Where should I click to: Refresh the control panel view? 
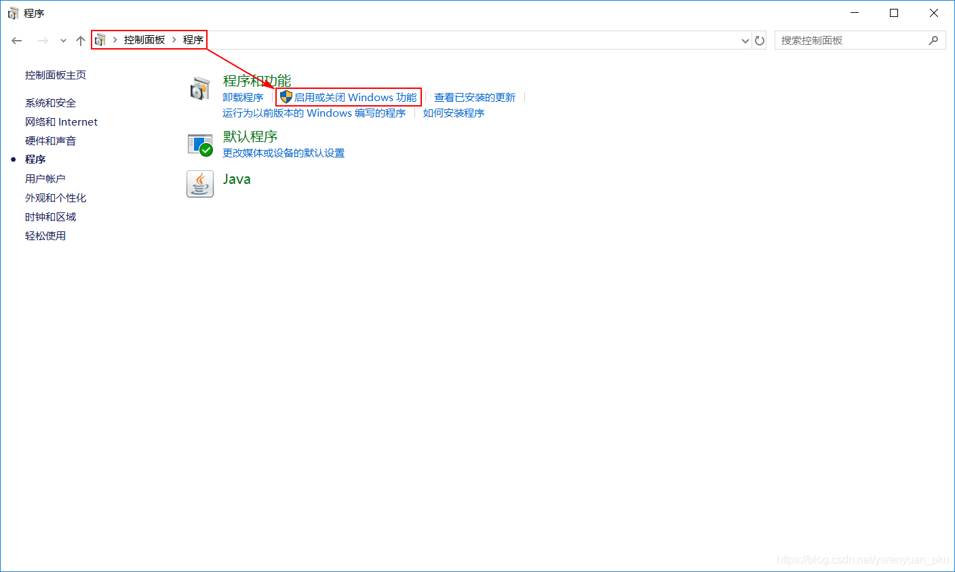(760, 41)
